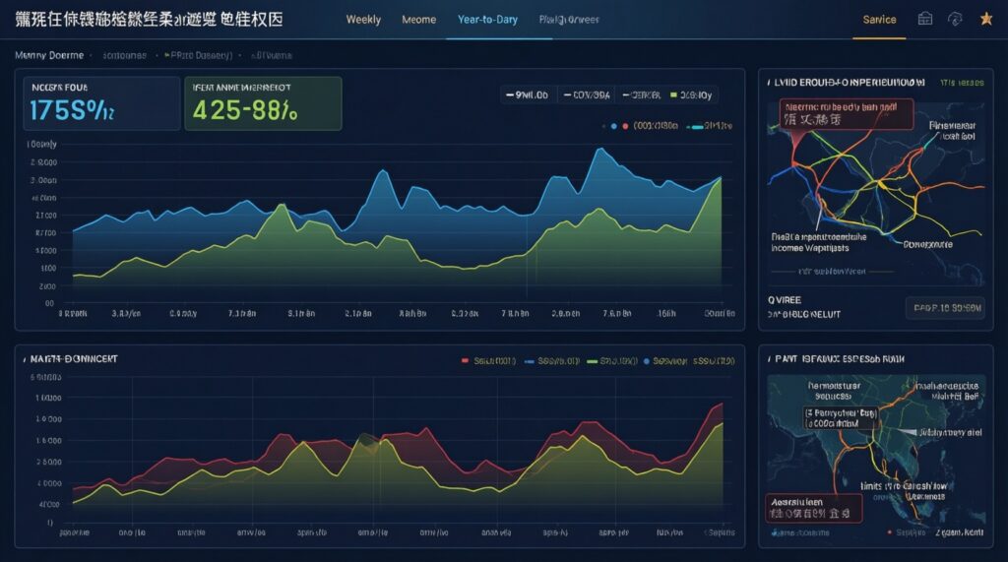The width and height of the screenshot is (1008, 562).
Task: Click the red map tooltip callout
Action: 846,112
